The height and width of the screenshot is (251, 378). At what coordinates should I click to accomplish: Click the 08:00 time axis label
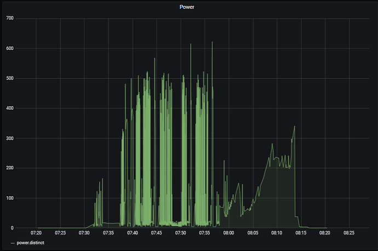coord(228,233)
